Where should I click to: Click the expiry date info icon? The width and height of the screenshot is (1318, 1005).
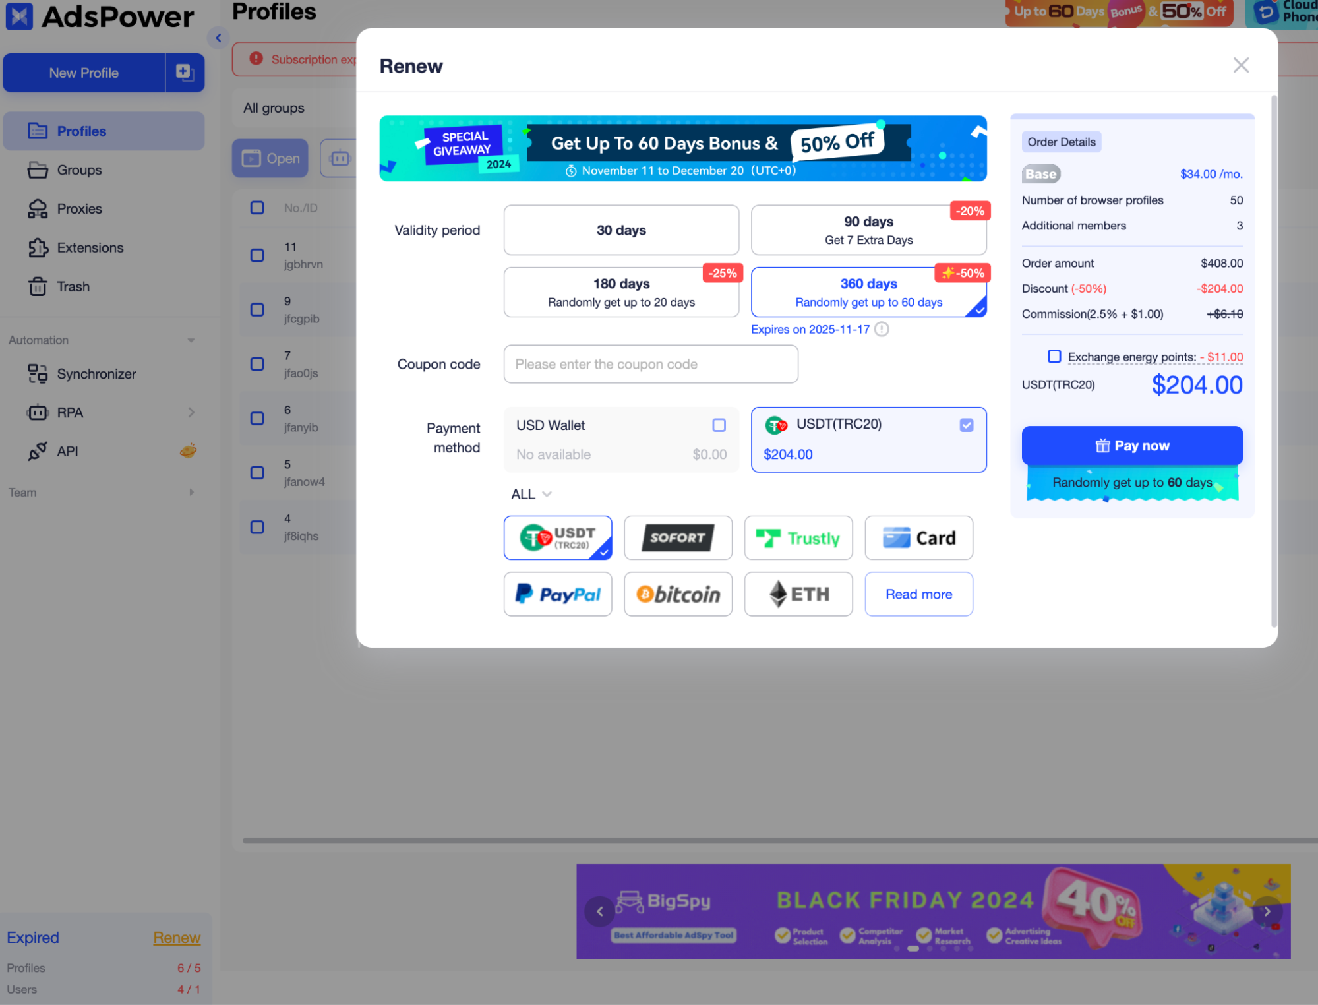882,329
